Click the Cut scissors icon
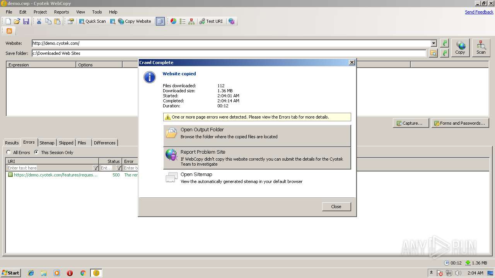 pyautogui.click(x=39, y=21)
